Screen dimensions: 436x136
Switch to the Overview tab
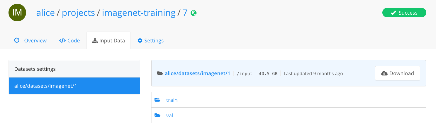point(30,40)
